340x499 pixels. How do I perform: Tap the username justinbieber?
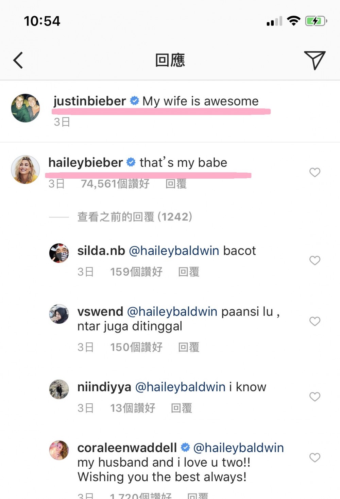coord(88,101)
